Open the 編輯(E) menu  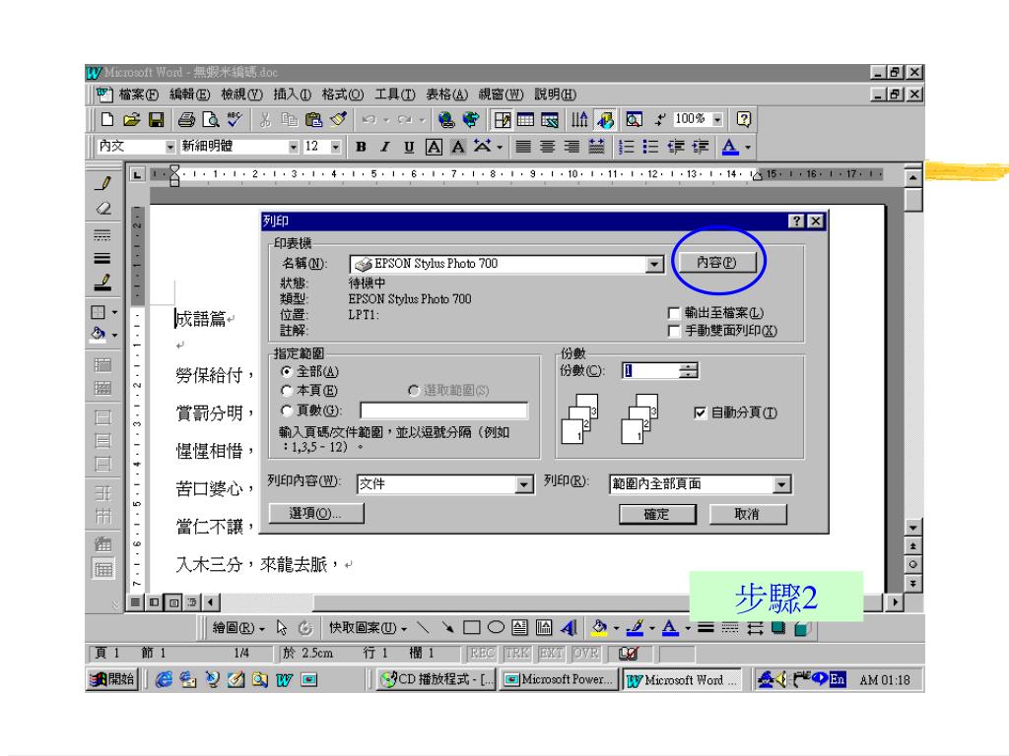coord(189,94)
